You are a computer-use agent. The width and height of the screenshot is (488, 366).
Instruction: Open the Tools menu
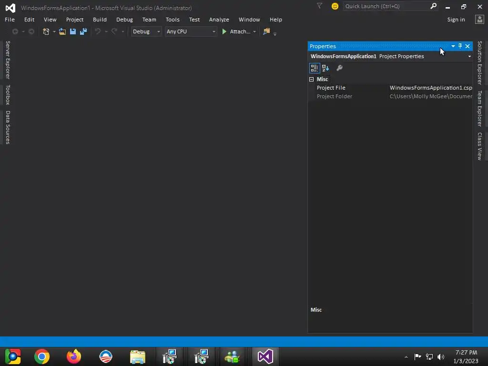coord(173,19)
